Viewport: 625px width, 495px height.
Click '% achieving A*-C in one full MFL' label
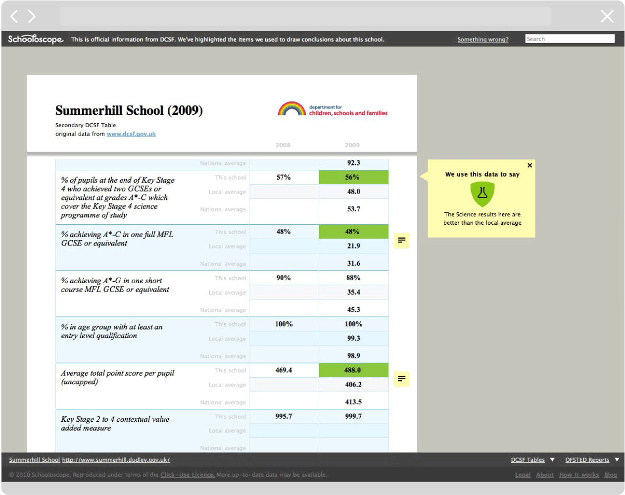pos(117,239)
